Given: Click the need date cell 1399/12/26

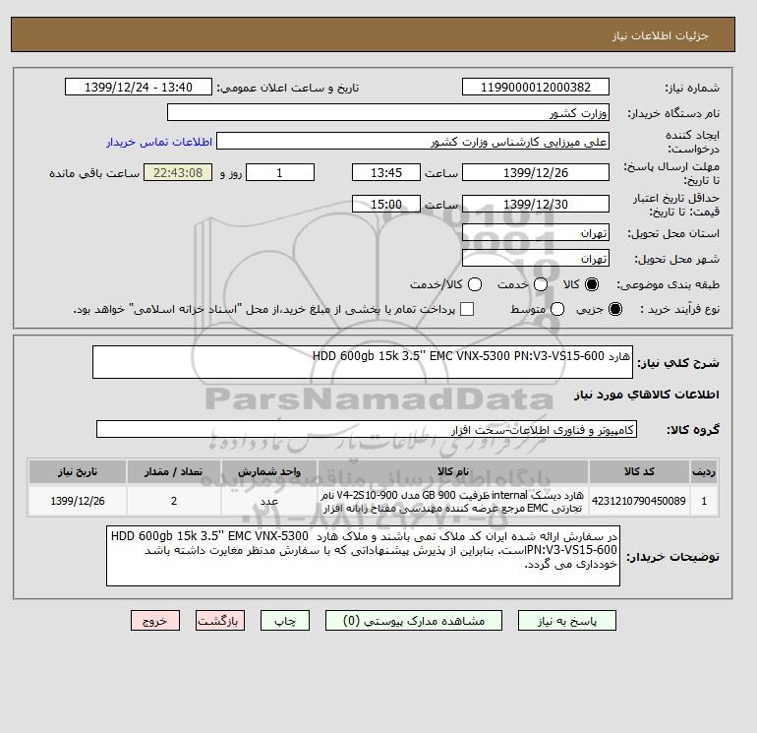Looking at the screenshot, I should 78,501.
